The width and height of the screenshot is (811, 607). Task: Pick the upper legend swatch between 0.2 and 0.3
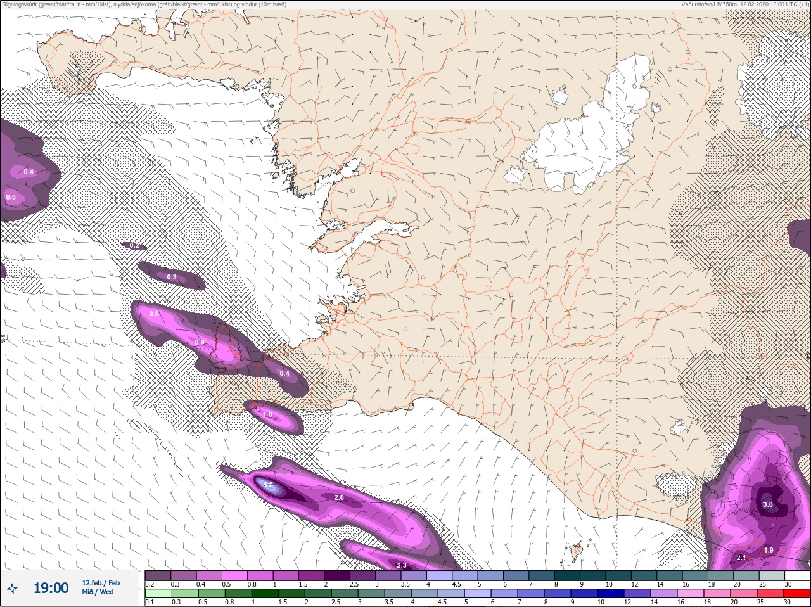tap(158, 575)
